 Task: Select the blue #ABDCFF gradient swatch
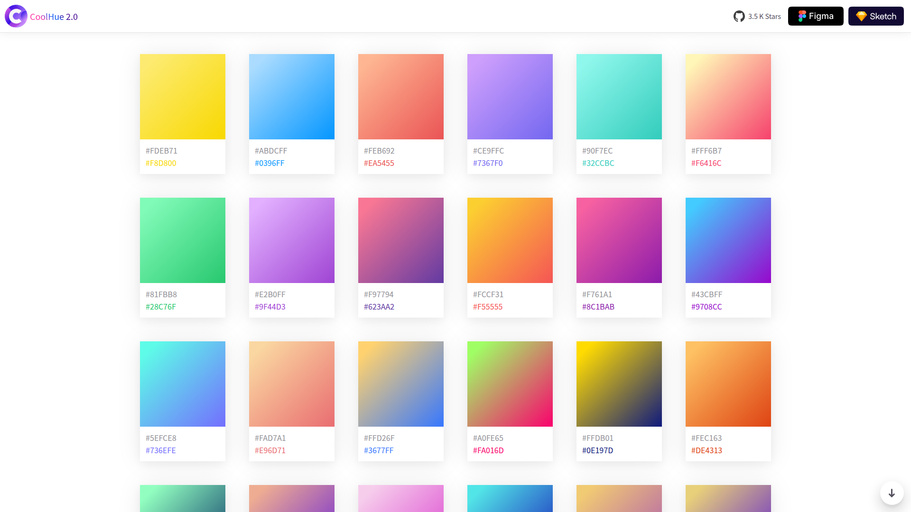[x=292, y=97]
